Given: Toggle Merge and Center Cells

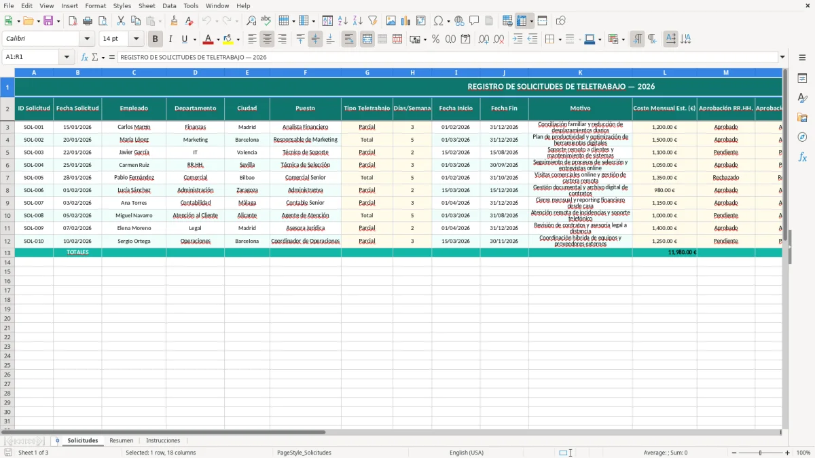Looking at the screenshot, I should 367,39.
